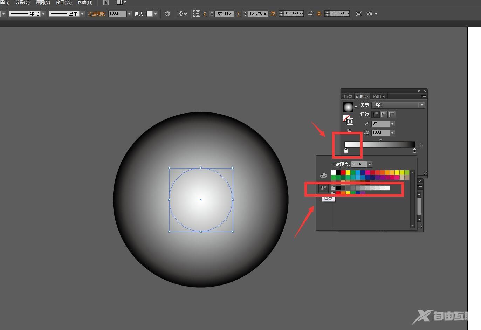Click the gradient angle 0° field

pyautogui.click(x=380, y=124)
